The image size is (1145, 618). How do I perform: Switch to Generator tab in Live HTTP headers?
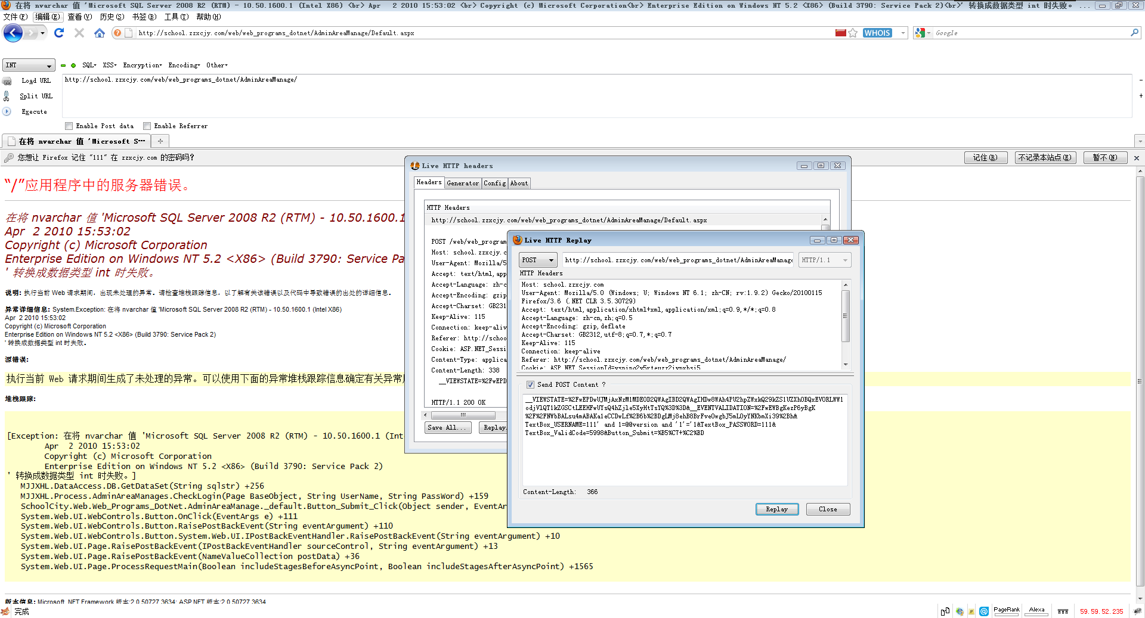463,184
